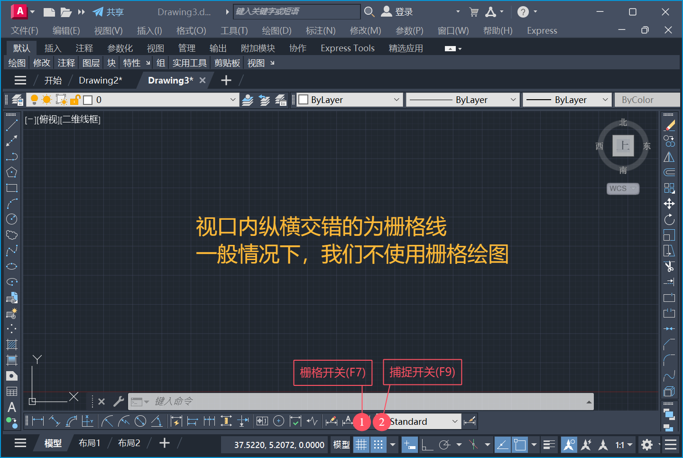Open the 绘图(D) menu
Viewport: 683px width, 458px height.
click(x=277, y=30)
